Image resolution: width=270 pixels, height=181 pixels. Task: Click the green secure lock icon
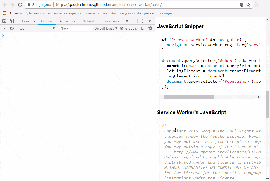[29, 5]
